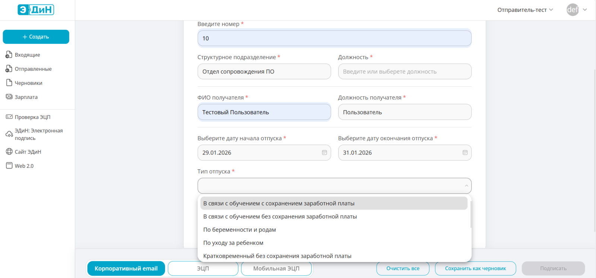Switch signing method to ЭЦП
596x278 pixels.
(x=203, y=268)
